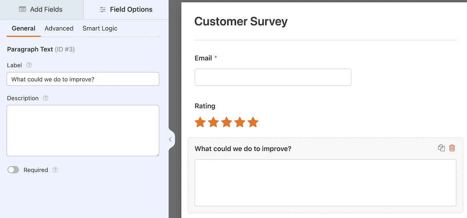Image resolution: width=467 pixels, height=218 pixels.
Task: Click the second rating star
Action: point(213,122)
